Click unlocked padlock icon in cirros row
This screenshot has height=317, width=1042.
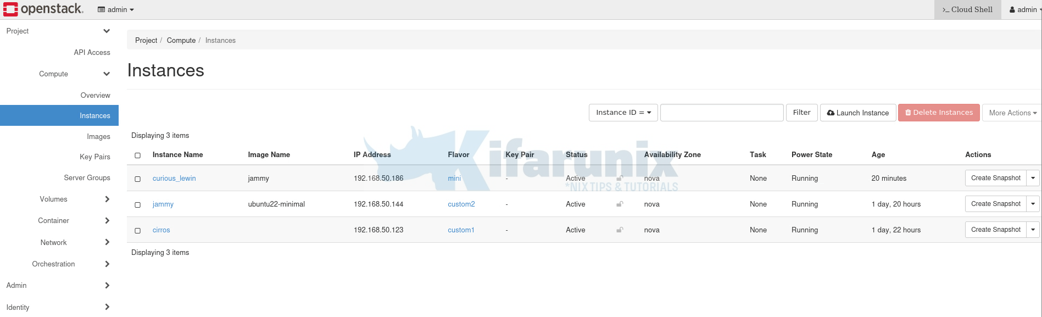620,230
